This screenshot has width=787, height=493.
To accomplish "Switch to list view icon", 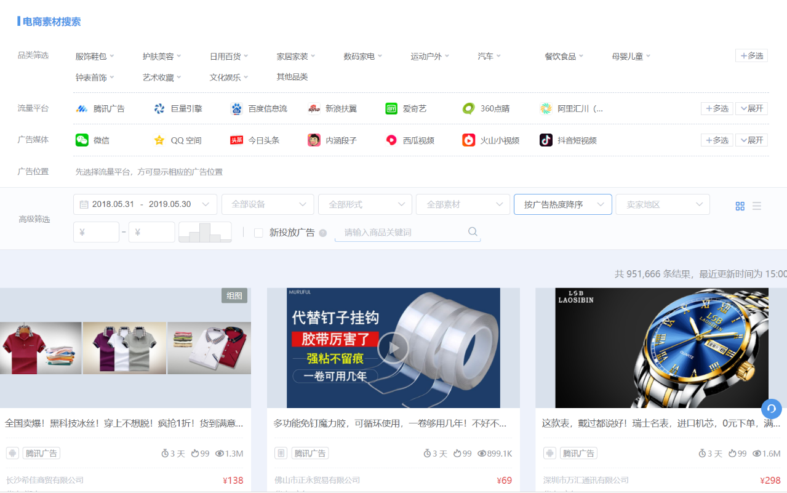I will click(757, 206).
